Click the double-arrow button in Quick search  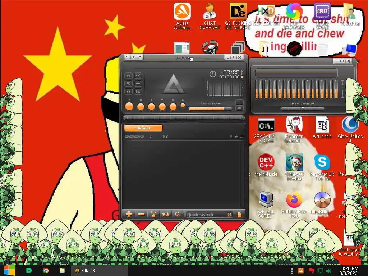229,215
